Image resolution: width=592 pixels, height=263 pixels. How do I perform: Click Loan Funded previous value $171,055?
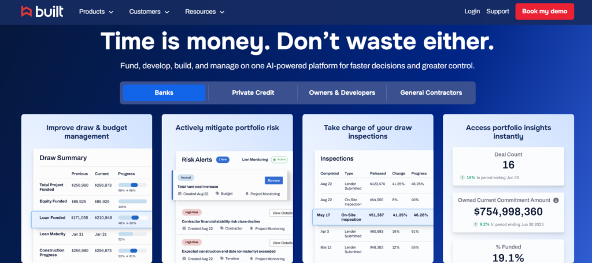coord(80,218)
